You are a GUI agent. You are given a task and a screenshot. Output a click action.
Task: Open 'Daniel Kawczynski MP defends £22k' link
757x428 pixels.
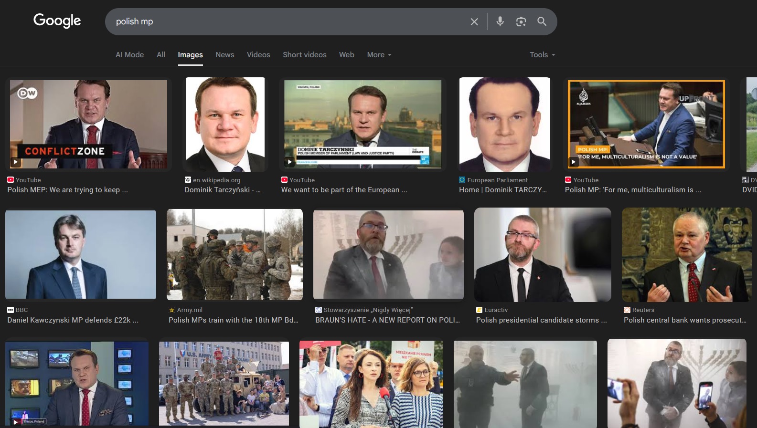[x=73, y=320]
